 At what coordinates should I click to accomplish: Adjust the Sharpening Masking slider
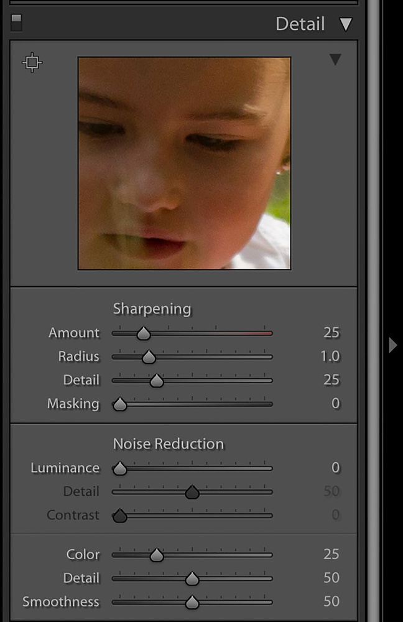pos(120,405)
